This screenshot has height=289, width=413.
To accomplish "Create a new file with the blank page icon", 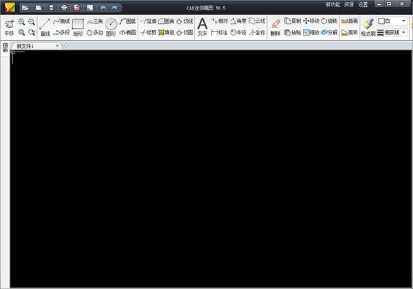I will 39,8.
